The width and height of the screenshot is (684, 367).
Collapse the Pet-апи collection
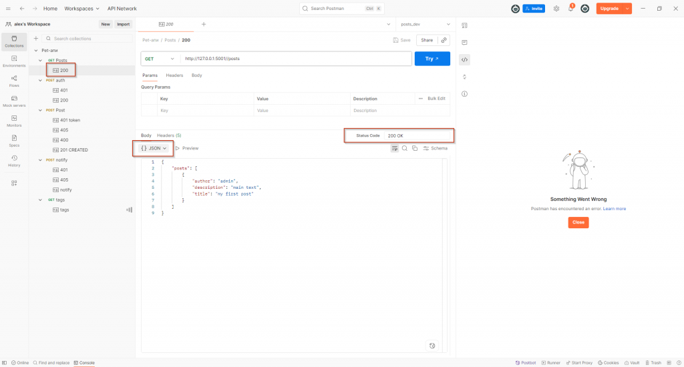[x=36, y=51]
